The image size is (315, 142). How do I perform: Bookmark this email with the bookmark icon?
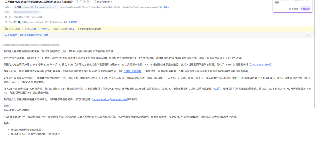point(77,2)
